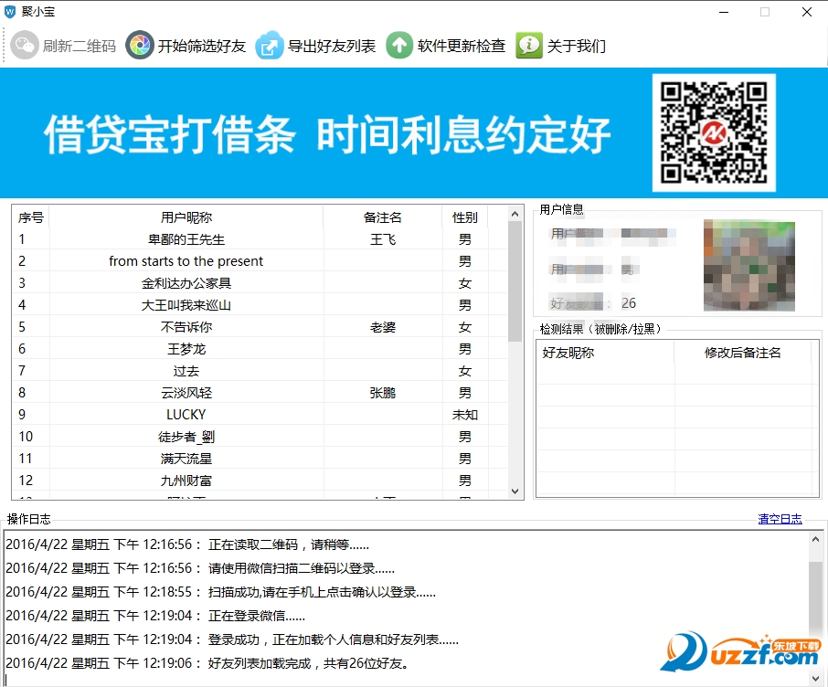Screen dimensions: 828x687
Task: Click friend list scroll down arrow
Action: tap(515, 491)
